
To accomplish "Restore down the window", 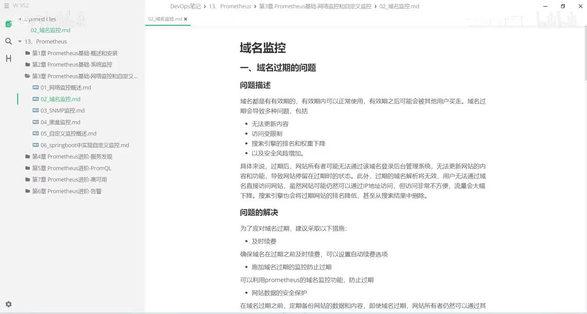I will point(563,6).
